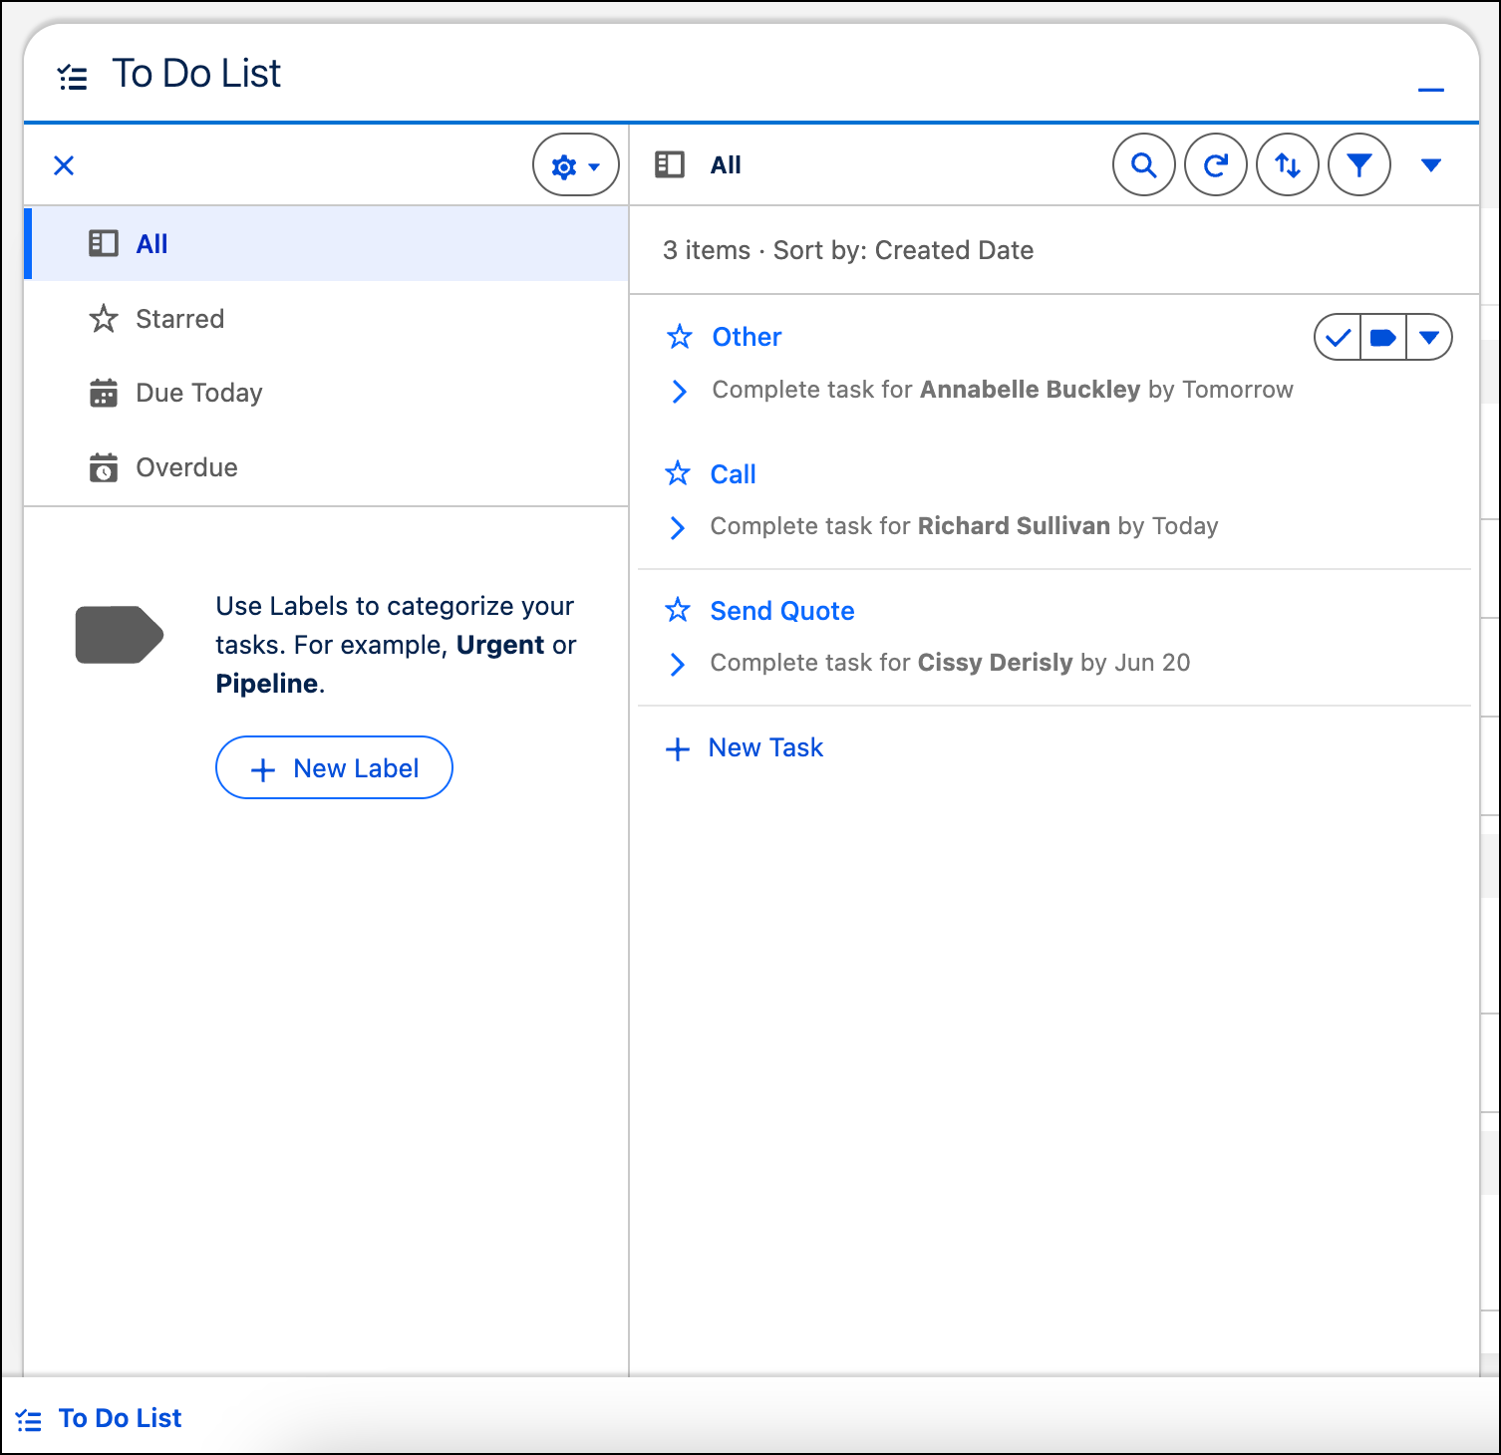
Task: Star the Call task
Action: 678,473
